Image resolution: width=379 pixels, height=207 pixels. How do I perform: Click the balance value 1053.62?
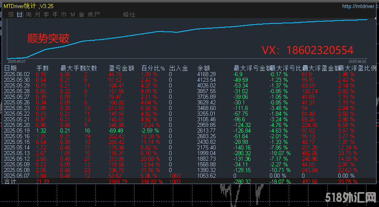(207, 176)
